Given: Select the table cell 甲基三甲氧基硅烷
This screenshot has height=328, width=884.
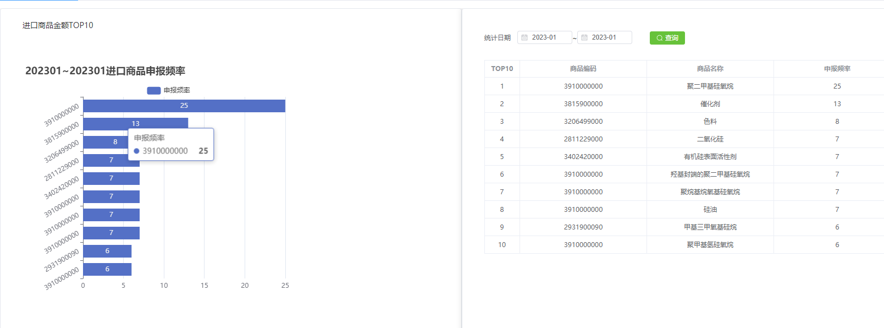Looking at the screenshot, I should tap(710, 227).
